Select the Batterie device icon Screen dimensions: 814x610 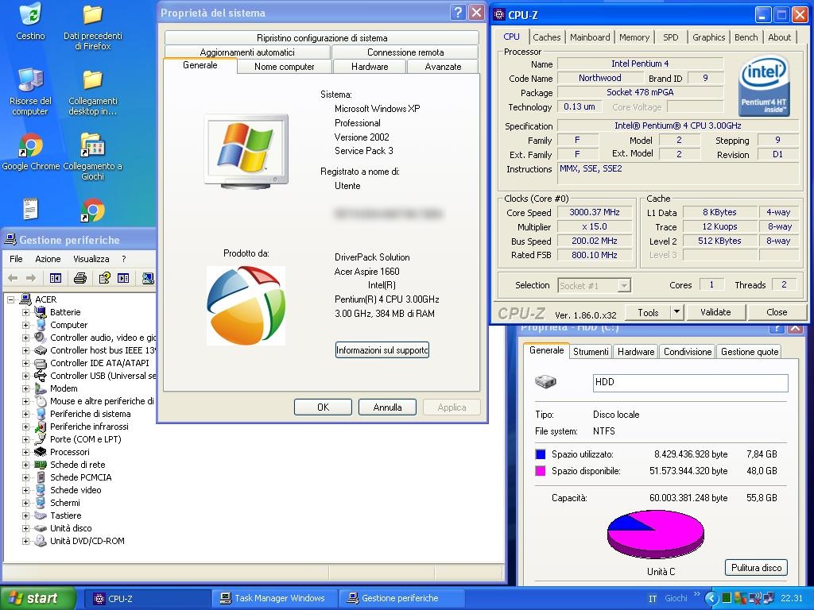(40, 311)
